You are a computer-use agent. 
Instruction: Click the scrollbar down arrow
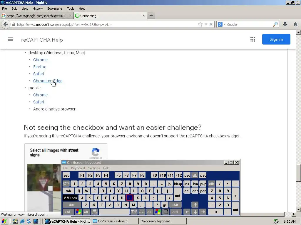point(299,209)
